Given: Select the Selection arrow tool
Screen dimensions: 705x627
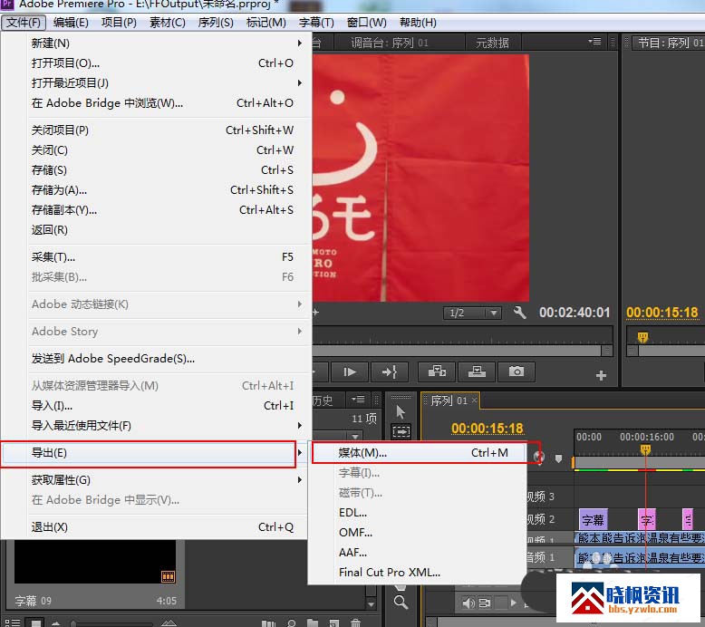Looking at the screenshot, I should [x=401, y=411].
